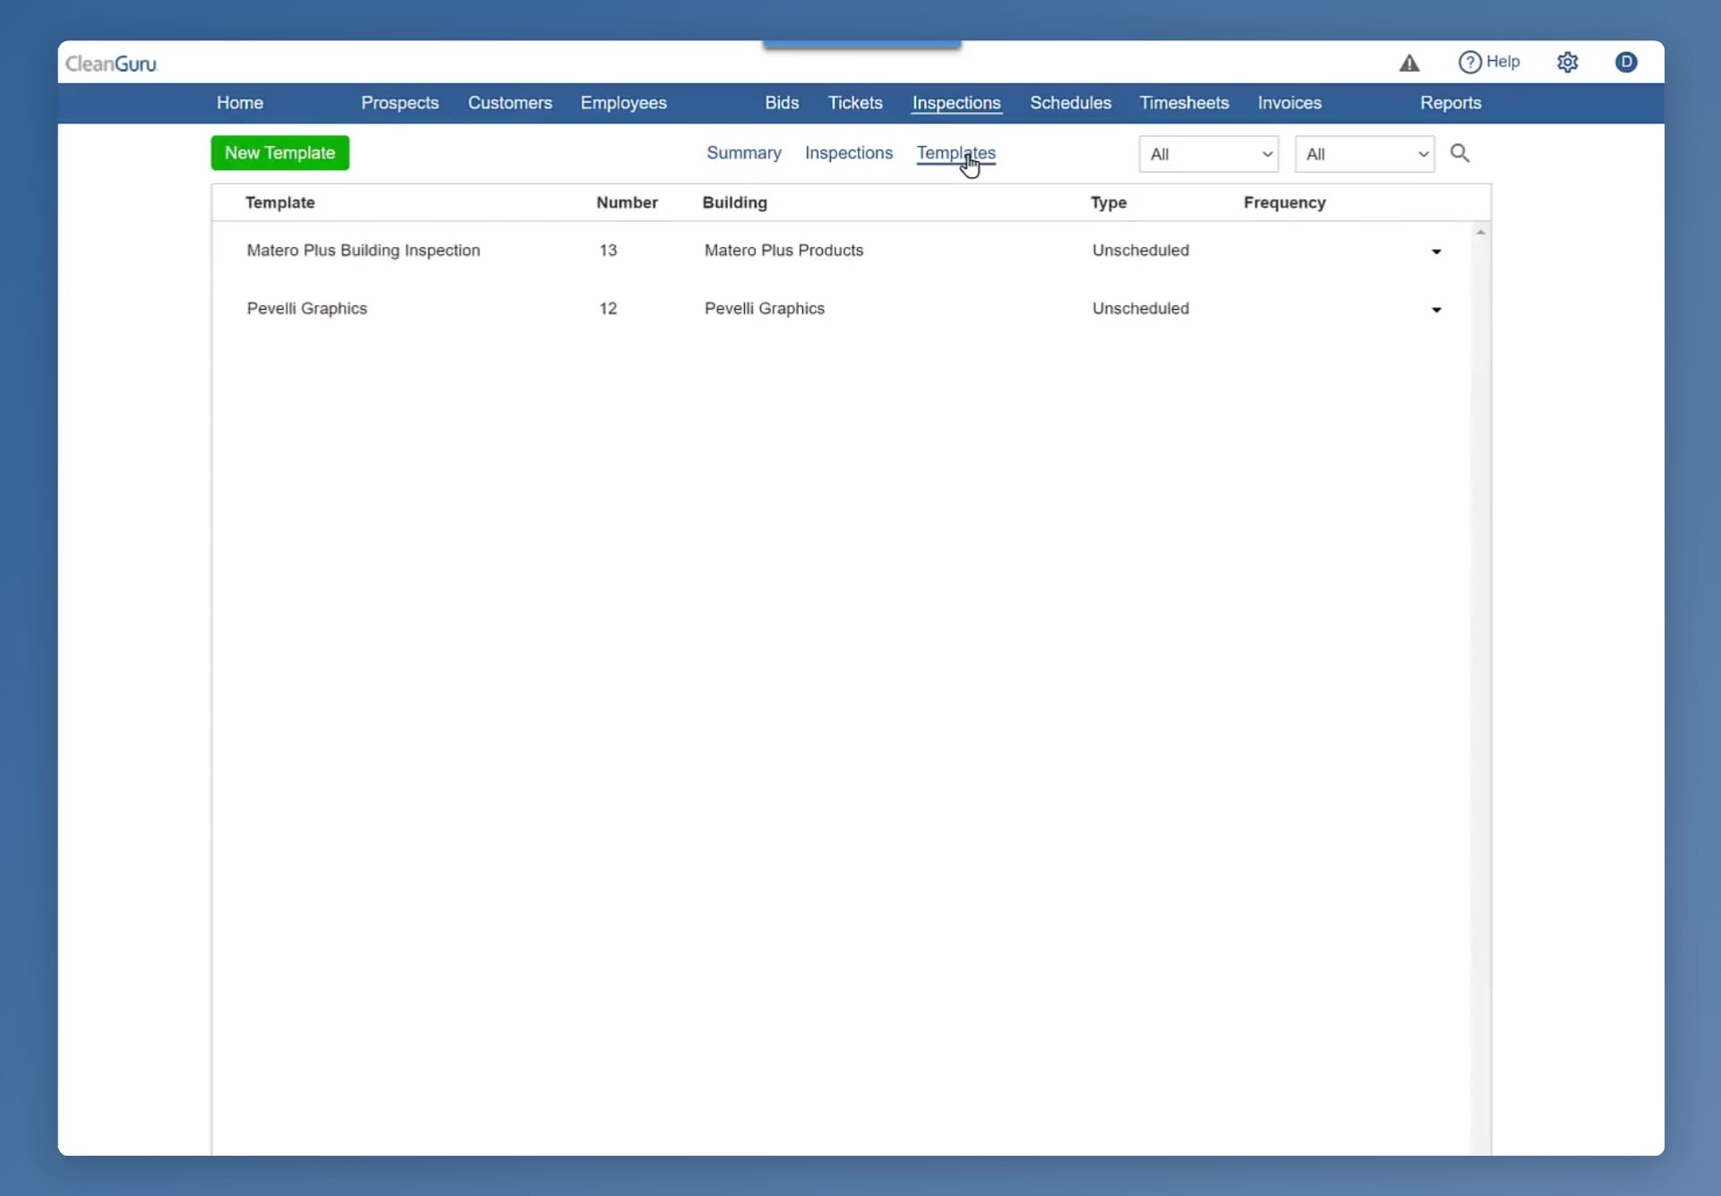Sort by the Number column header
Viewport: 1721px width, 1196px height.
click(627, 202)
